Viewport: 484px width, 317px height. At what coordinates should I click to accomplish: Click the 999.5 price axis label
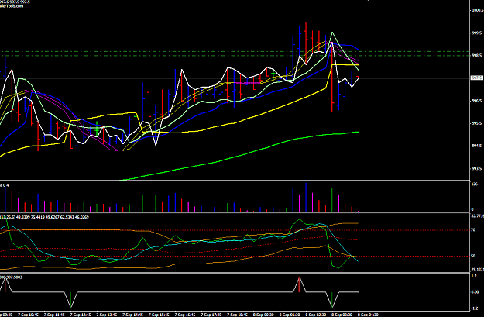[477, 33]
